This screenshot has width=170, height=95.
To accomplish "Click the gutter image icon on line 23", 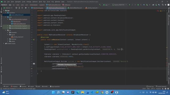I will pyautogui.click(x=34, y=64).
